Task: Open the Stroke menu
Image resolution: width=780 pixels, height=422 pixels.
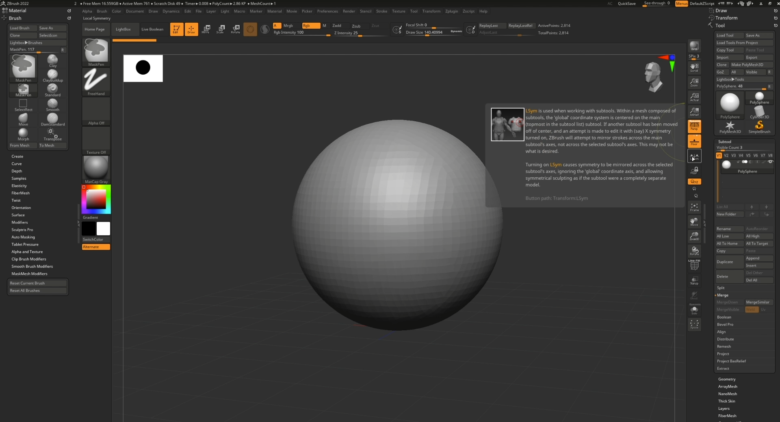Action: click(381, 11)
